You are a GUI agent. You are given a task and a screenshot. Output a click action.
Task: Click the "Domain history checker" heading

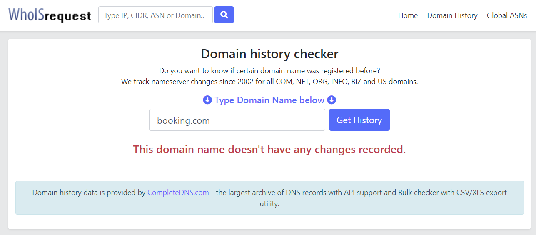[269, 54]
